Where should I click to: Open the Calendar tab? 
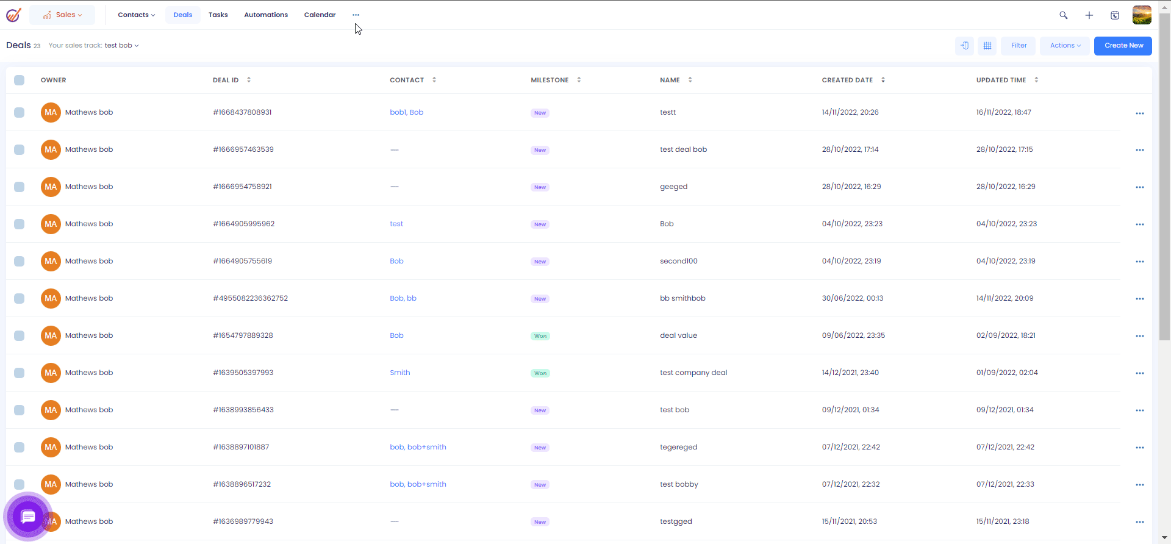(x=320, y=15)
